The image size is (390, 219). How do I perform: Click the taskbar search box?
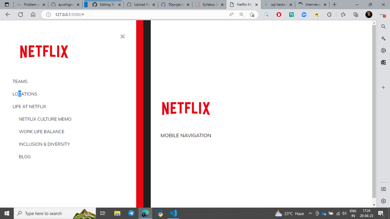click(x=55, y=213)
